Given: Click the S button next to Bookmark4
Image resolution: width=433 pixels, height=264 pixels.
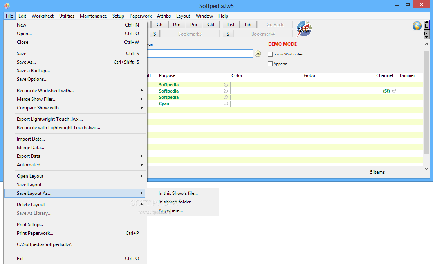Looking at the screenshot, I should pyautogui.click(x=228, y=34).
